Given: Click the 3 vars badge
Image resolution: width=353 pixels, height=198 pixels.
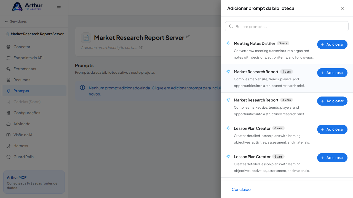Looking at the screenshot, I should point(283,43).
